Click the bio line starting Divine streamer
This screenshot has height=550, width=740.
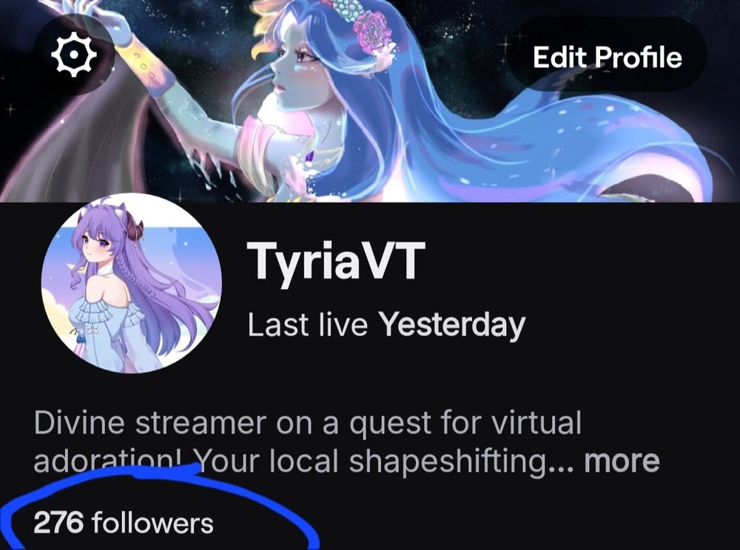[307, 424]
